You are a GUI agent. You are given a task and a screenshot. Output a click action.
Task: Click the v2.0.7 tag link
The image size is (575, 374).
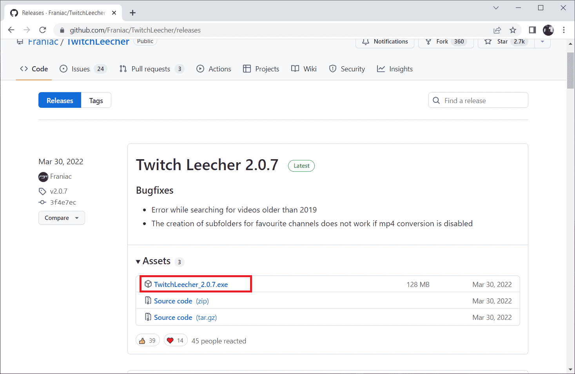[x=59, y=191]
